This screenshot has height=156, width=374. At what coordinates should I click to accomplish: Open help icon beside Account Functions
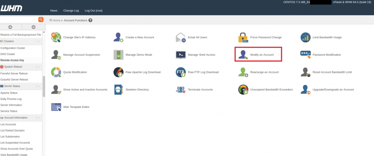pyautogui.click(x=91, y=20)
